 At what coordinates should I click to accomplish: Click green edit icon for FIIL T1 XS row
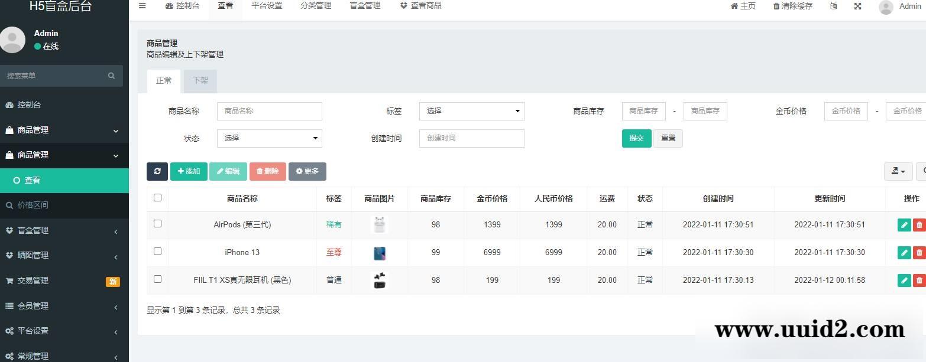(904, 281)
